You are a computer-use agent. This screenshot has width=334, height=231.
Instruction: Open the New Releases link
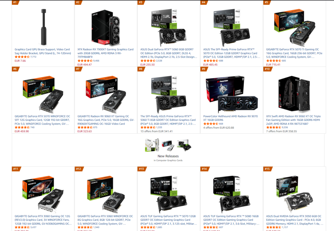(168, 156)
